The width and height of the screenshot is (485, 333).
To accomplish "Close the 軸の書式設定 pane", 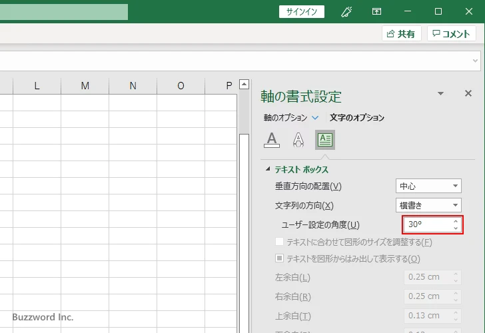I will coord(468,93).
